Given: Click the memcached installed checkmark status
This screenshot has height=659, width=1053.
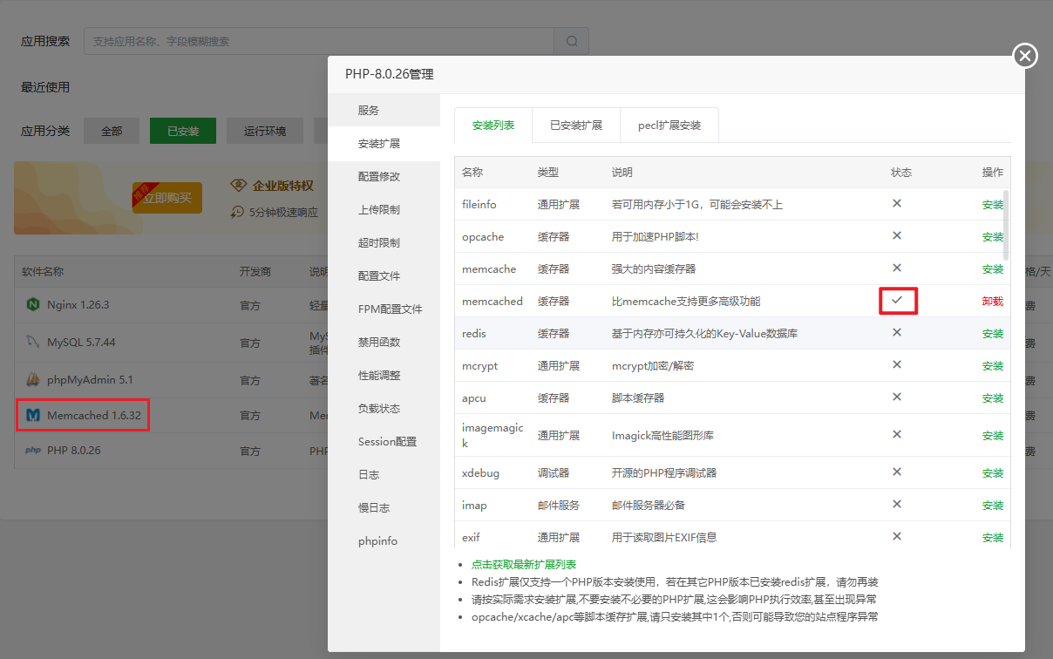Looking at the screenshot, I should tap(897, 301).
